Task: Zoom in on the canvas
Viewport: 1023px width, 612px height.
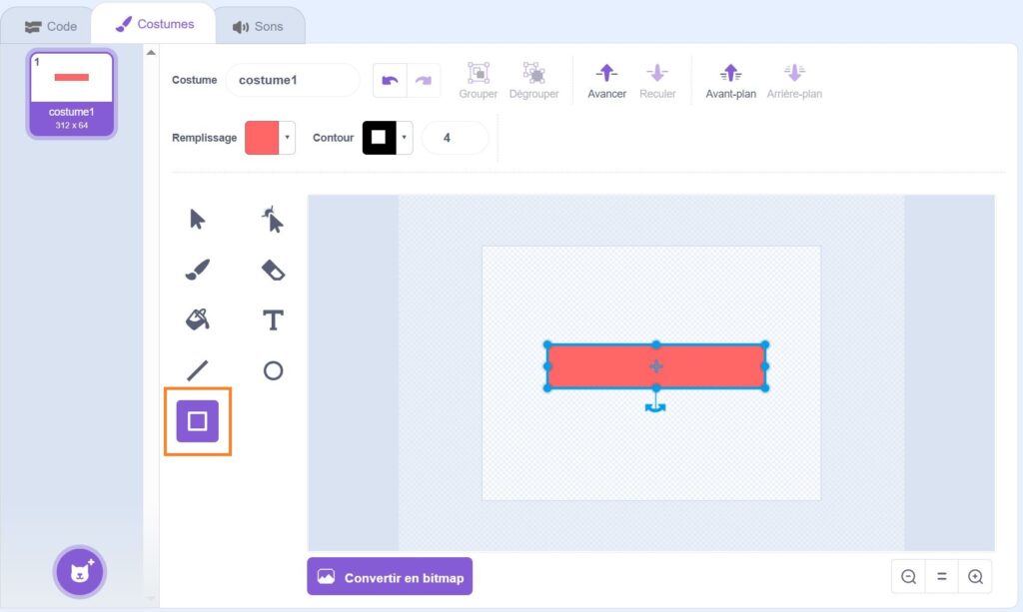Action: click(x=975, y=577)
